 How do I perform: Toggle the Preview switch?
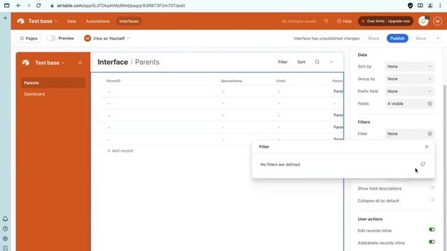click(51, 38)
